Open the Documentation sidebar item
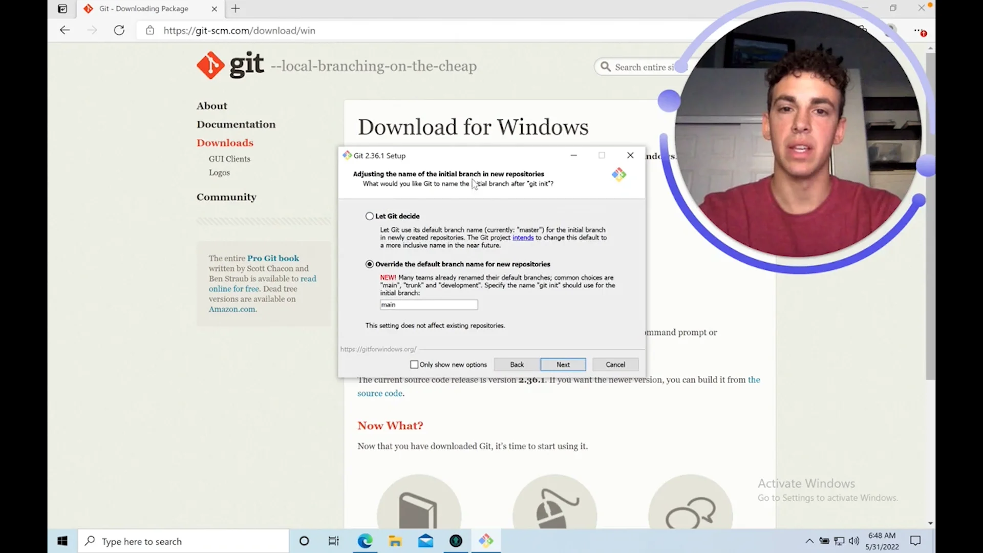983x553 pixels. 236,124
